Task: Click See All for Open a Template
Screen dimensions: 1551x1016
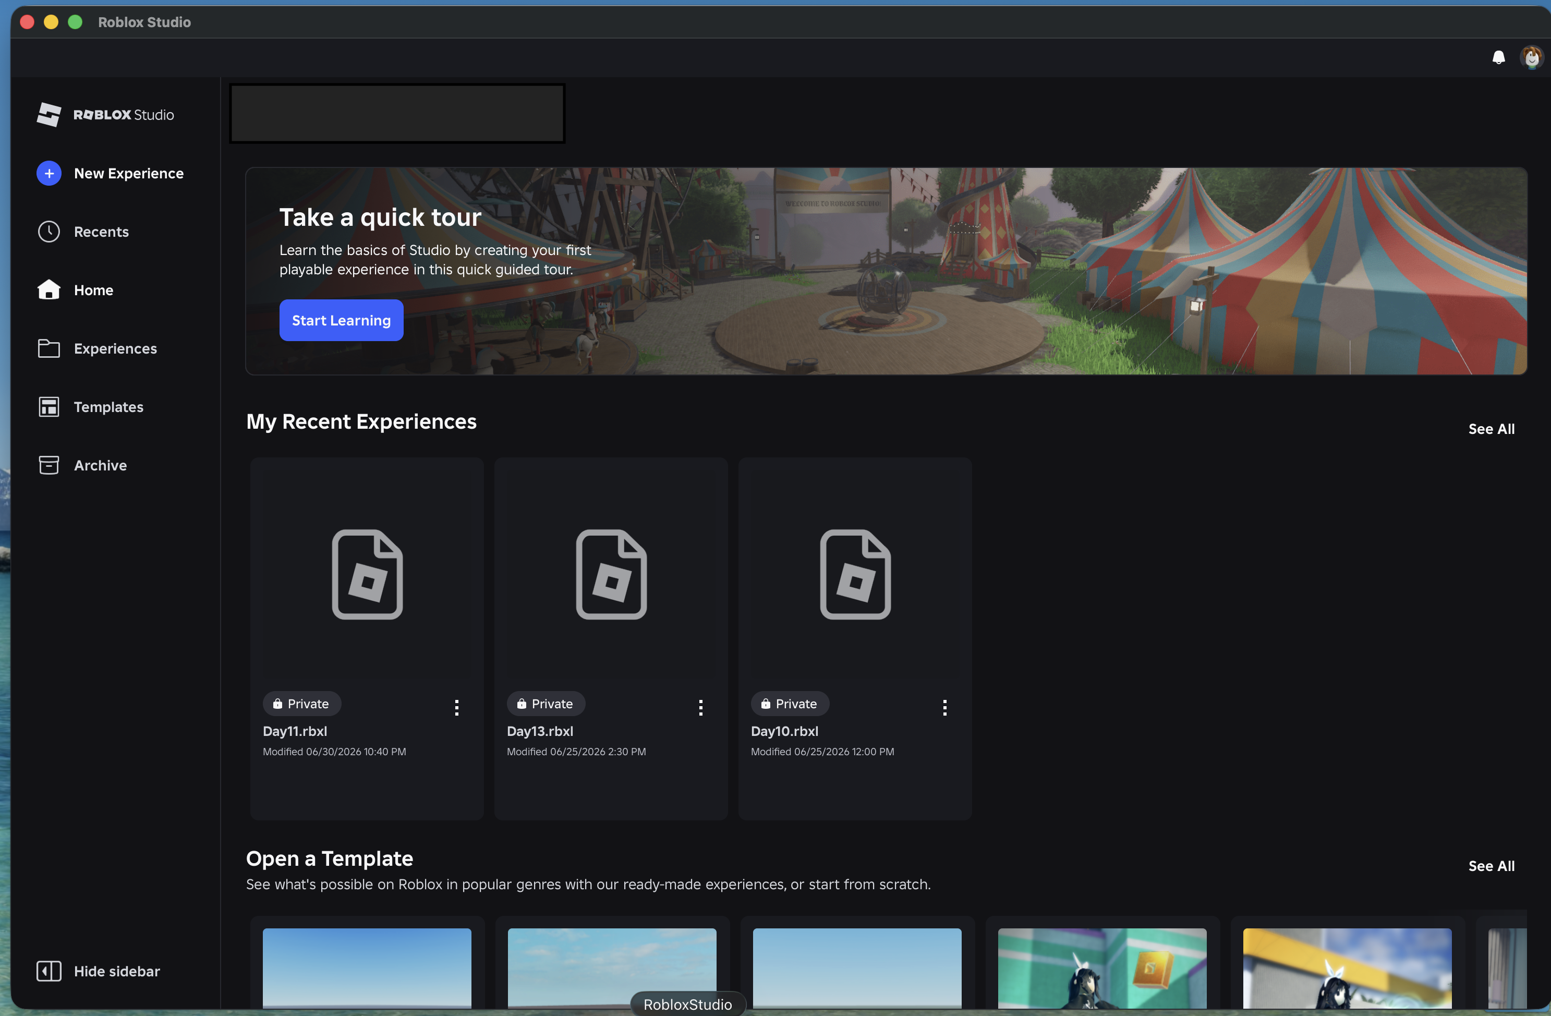Action: pyautogui.click(x=1491, y=866)
